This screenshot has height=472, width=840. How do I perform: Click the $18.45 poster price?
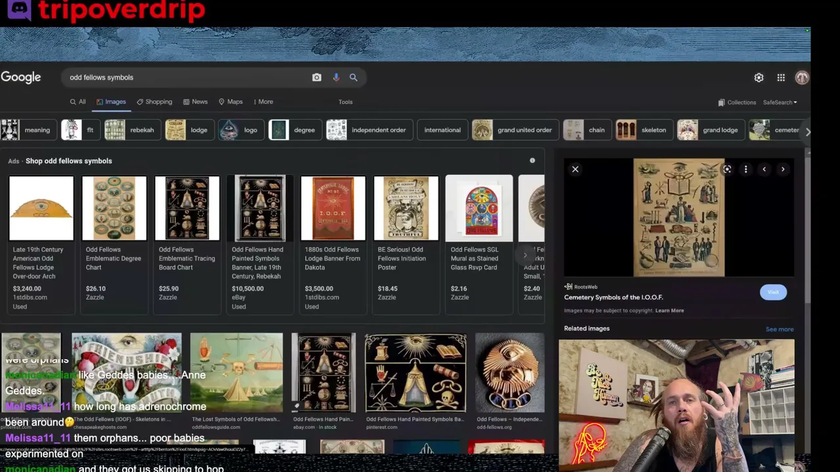(x=387, y=288)
